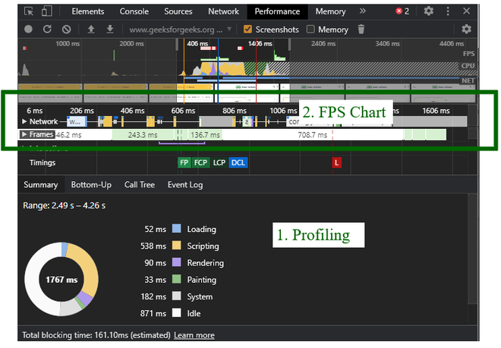The height and width of the screenshot is (348, 501).
Task: Activate the inspect element picker icon
Action: click(x=28, y=11)
